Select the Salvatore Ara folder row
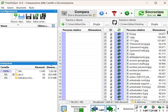This screenshot has height=112, width=168. [x=28, y=78]
